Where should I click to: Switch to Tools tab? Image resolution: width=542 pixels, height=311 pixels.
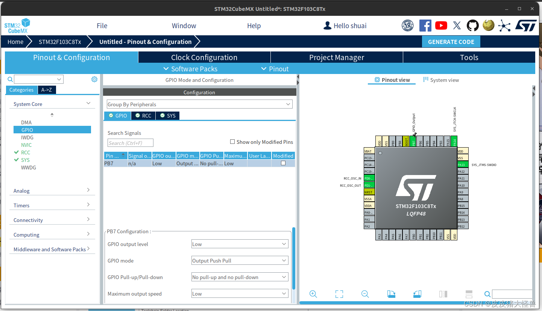click(x=469, y=57)
